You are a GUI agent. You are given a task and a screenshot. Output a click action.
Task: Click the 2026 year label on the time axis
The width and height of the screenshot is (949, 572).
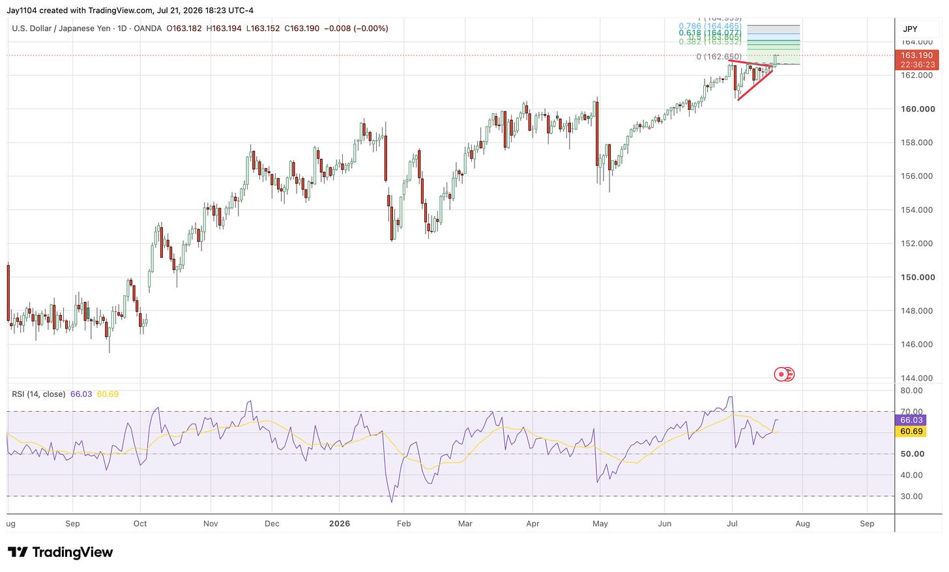tap(340, 524)
